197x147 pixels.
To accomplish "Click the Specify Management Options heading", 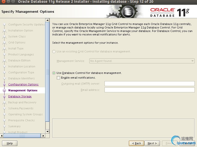I will tap(28, 11).
